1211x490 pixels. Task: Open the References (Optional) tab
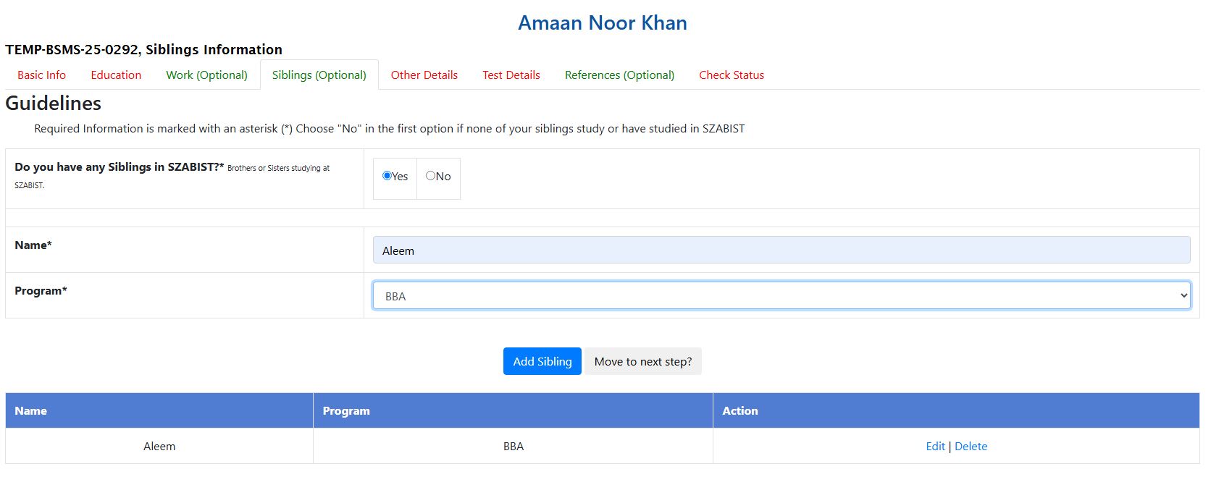(x=619, y=75)
